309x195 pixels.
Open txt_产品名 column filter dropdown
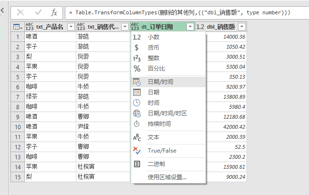coord(71,27)
